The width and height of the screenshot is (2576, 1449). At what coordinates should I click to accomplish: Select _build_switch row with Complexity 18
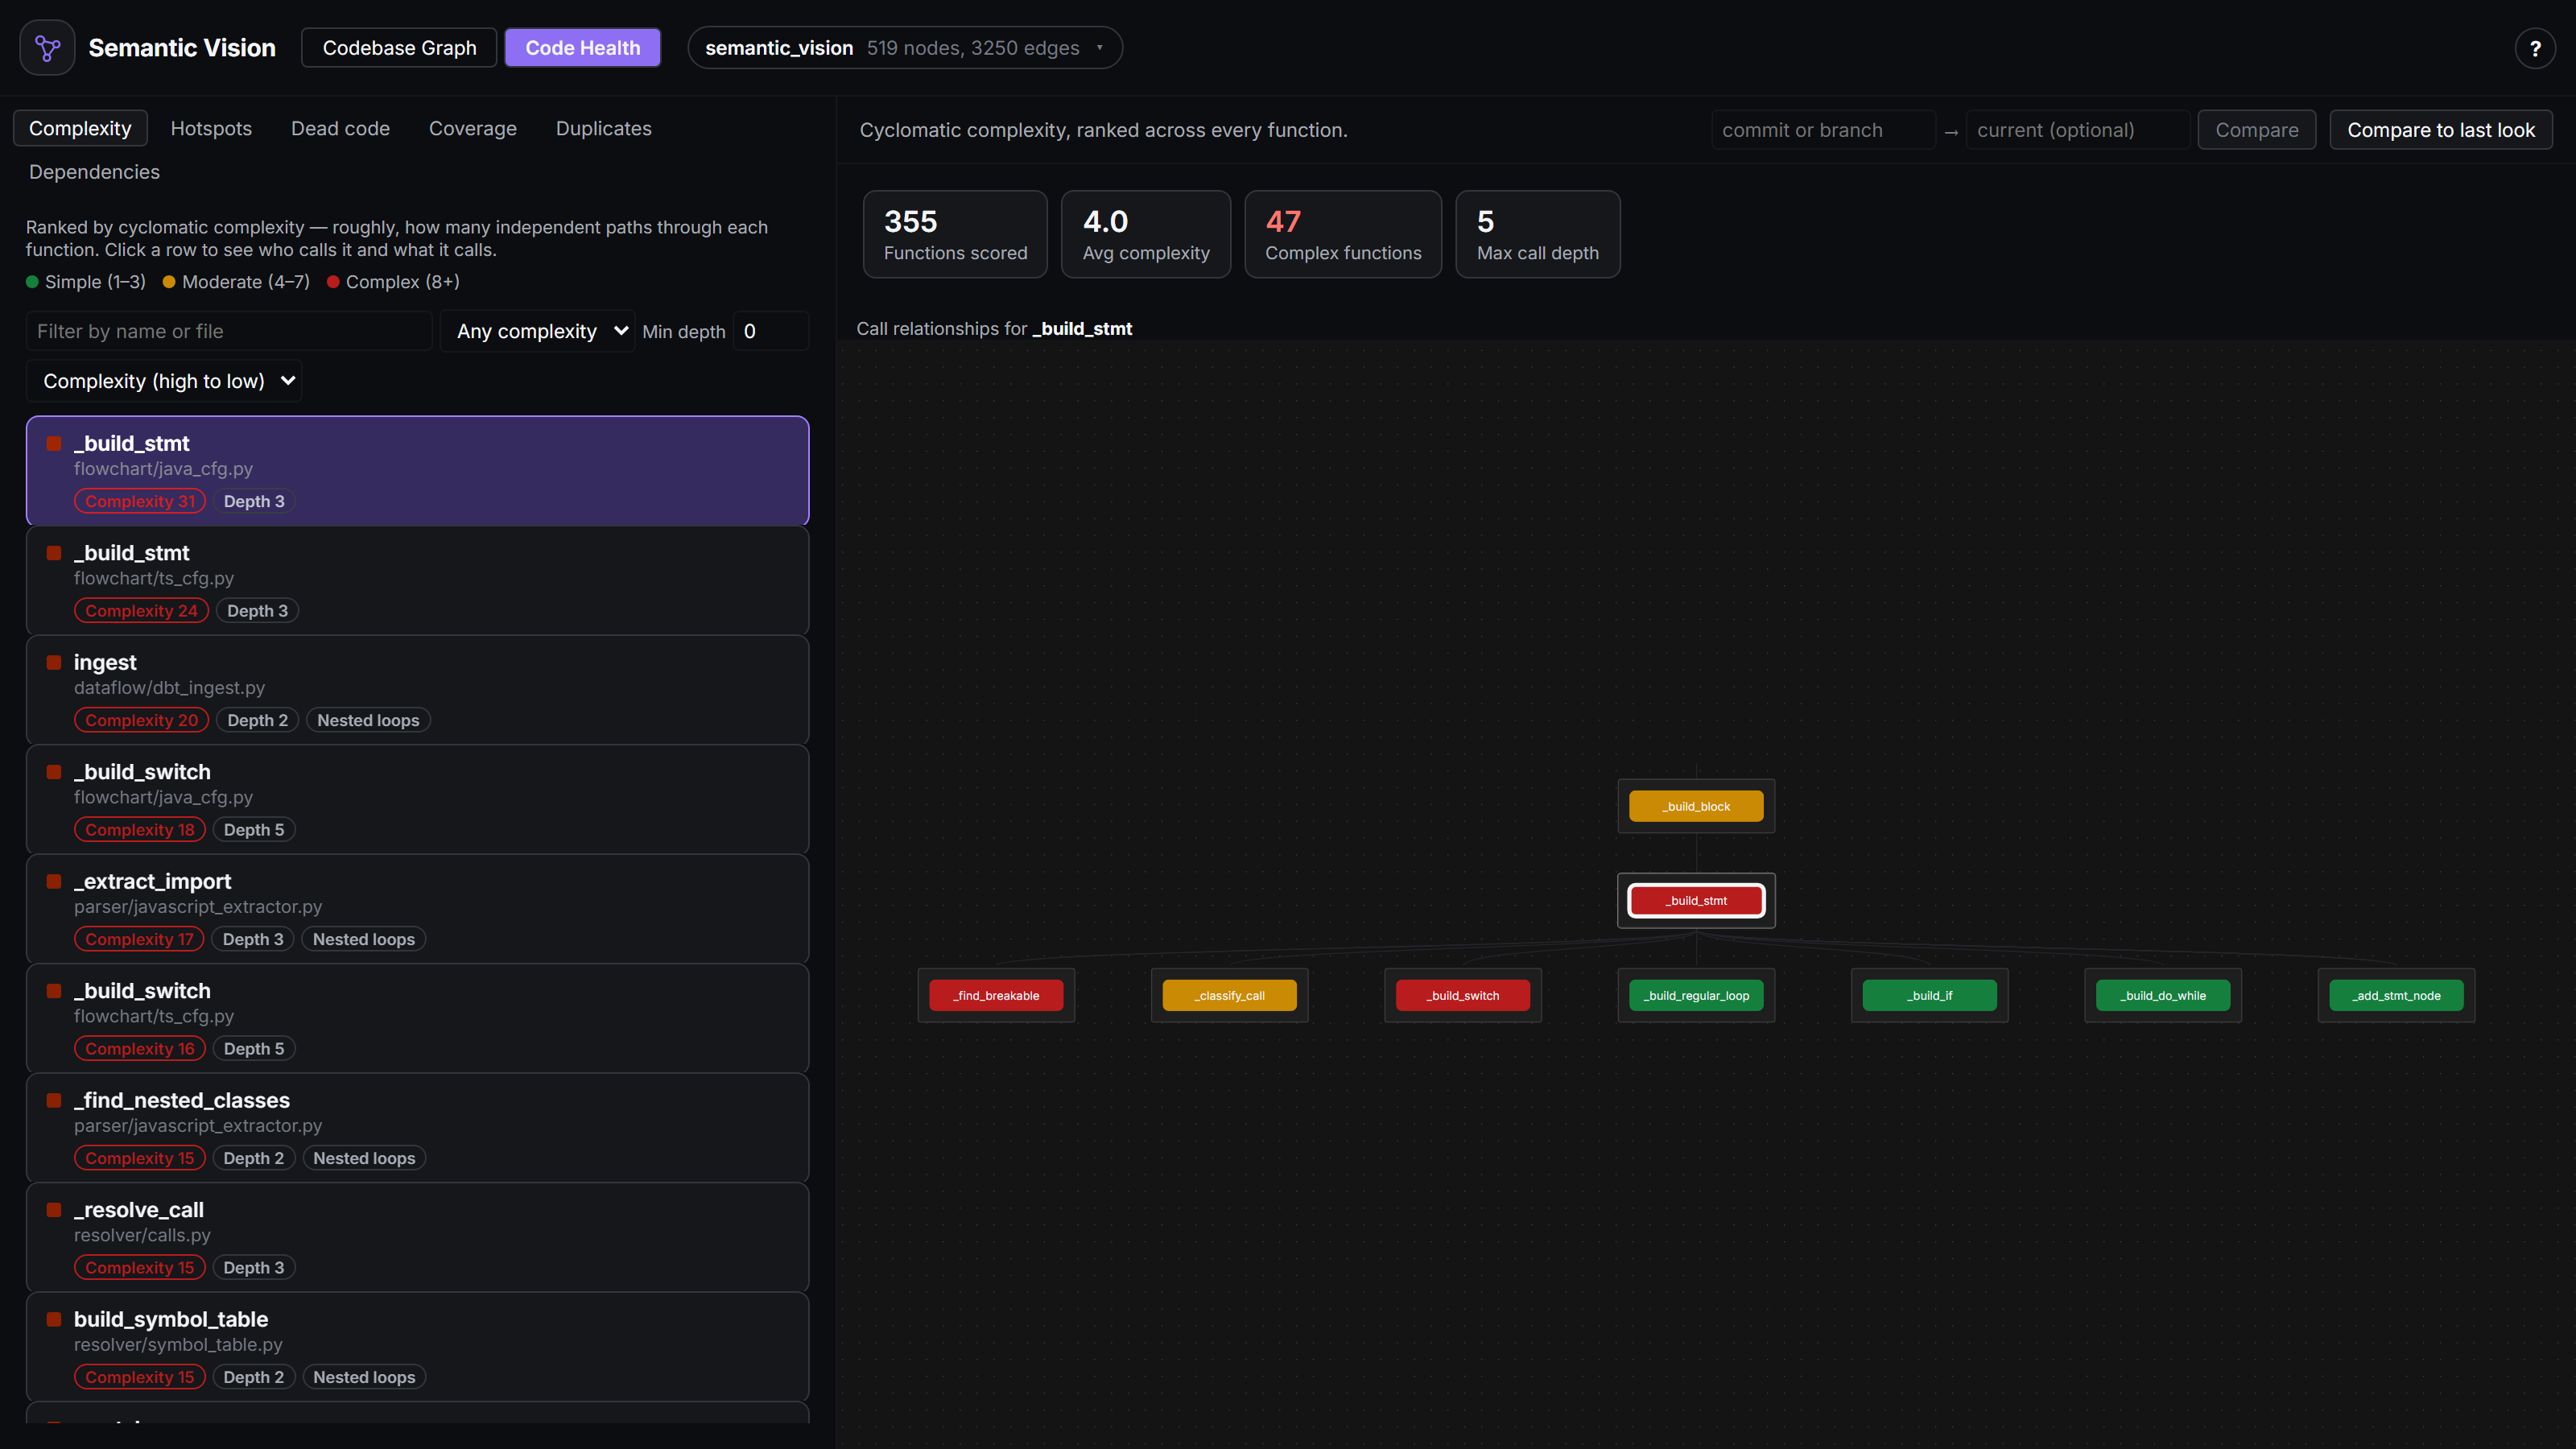[x=417, y=799]
